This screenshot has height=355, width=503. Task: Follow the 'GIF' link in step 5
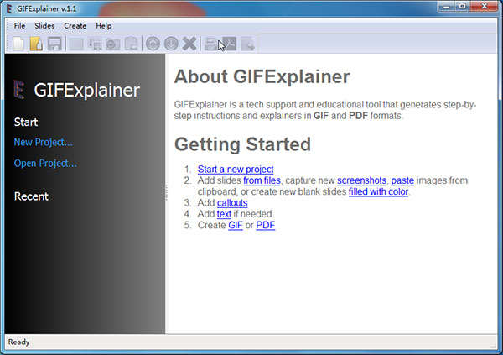(236, 225)
